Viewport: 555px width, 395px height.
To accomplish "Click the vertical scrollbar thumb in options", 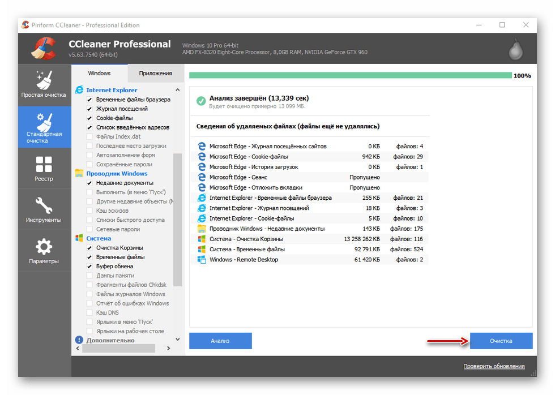I will click(178, 220).
